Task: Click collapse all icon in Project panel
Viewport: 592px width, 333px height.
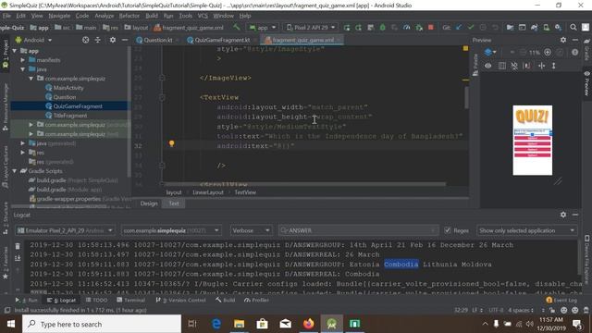Action: [x=98, y=40]
